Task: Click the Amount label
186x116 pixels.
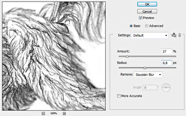Action: click(x=123, y=51)
